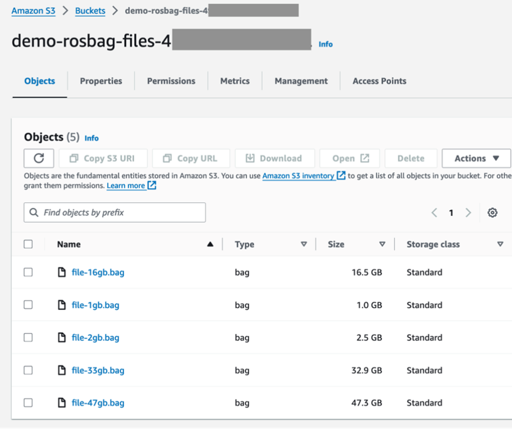Select checkbox for file-33gb.bag
Screen dimensions: 512x431
tap(28, 370)
